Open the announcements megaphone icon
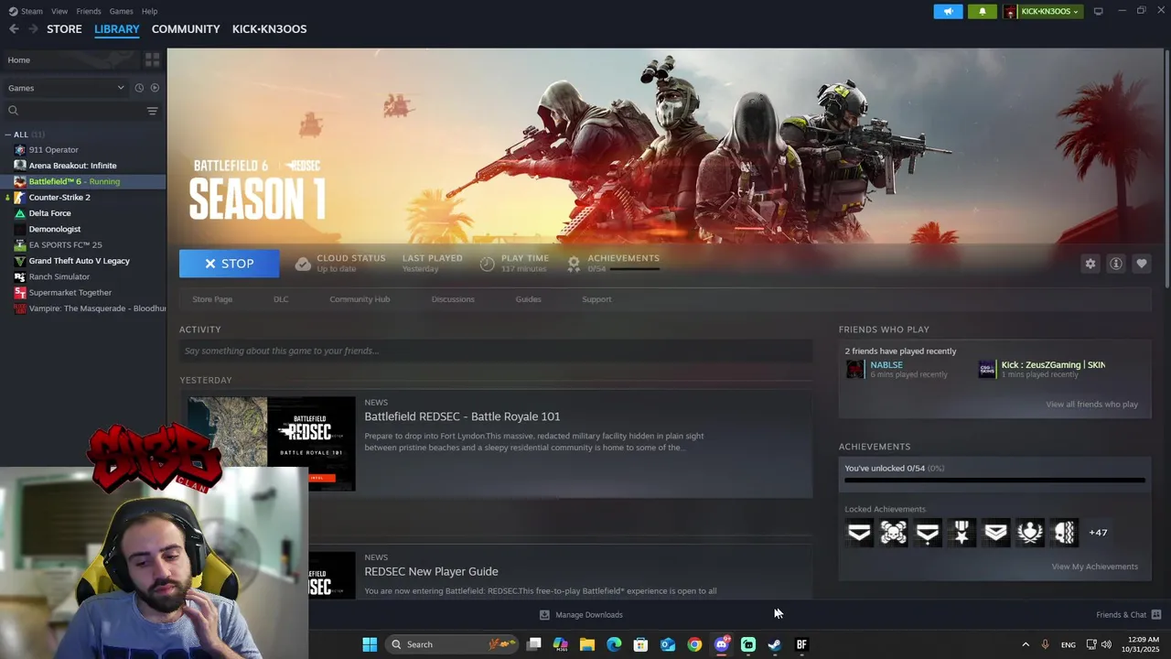This screenshot has height=659, width=1171. coord(948,11)
